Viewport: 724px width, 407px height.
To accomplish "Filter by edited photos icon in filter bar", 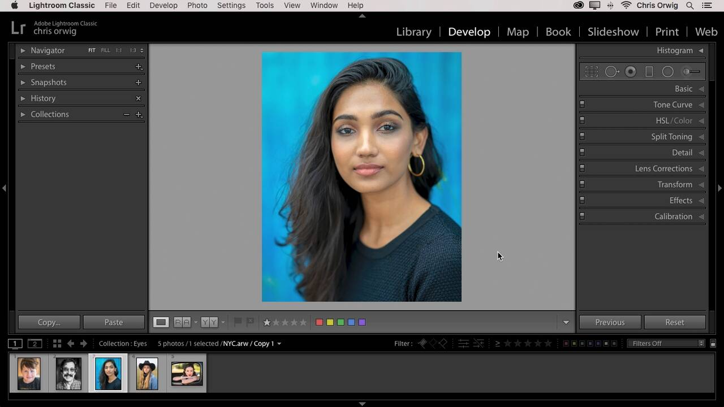I will tap(463, 343).
